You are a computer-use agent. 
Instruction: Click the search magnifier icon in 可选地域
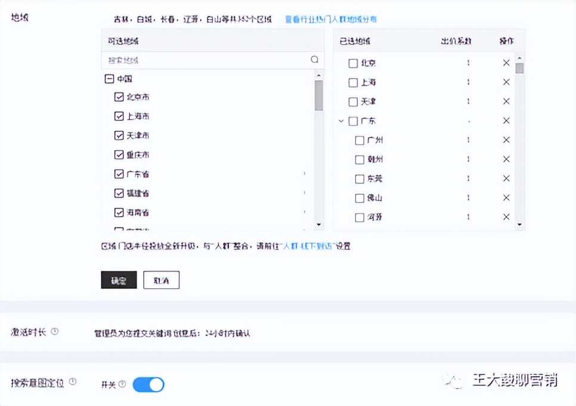click(x=314, y=60)
